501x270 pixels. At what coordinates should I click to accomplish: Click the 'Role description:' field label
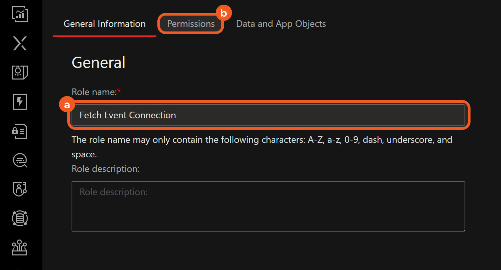point(105,169)
